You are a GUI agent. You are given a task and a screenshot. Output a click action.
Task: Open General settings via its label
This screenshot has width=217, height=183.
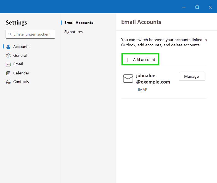[20, 55]
